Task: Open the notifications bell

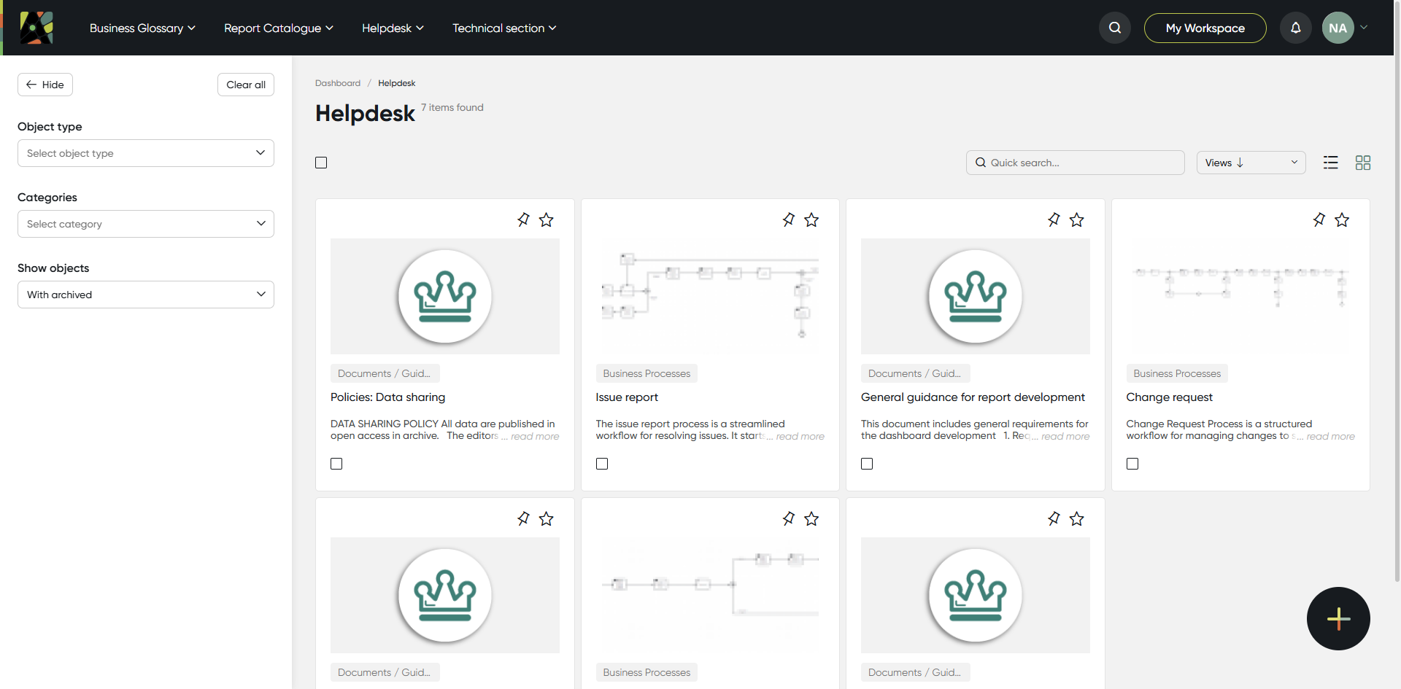Action: point(1295,28)
